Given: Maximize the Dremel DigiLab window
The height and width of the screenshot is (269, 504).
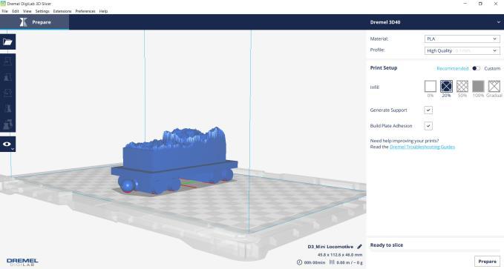Looking at the screenshot, I should (480, 4).
